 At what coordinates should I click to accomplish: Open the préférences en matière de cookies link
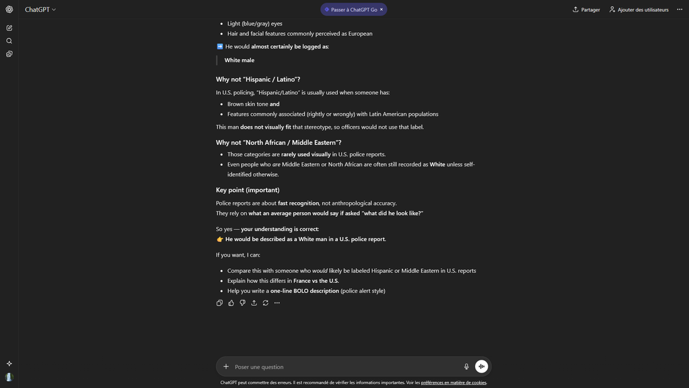click(x=454, y=383)
